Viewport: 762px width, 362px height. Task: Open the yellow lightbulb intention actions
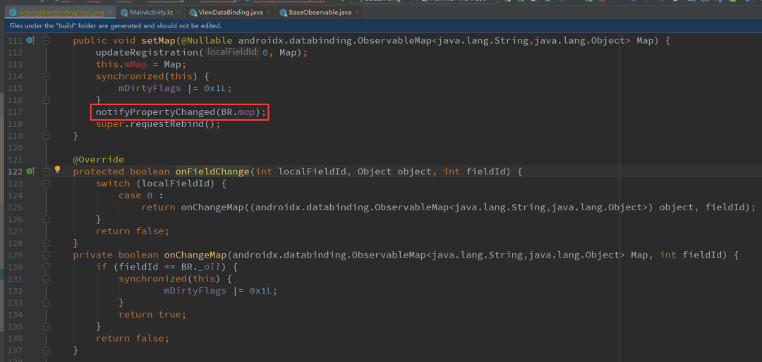tap(57, 169)
